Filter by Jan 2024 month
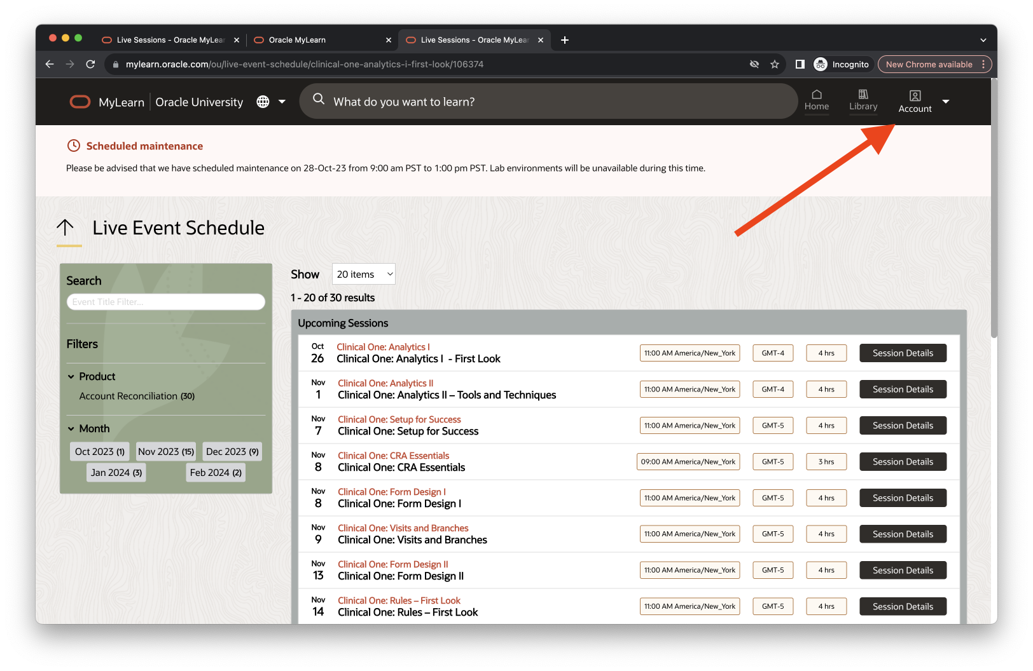This screenshot has width=1033, height=671. [x=116, y=473]
